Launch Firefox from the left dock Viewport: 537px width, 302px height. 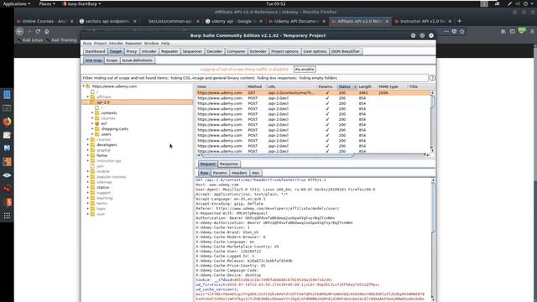[7, 121]
